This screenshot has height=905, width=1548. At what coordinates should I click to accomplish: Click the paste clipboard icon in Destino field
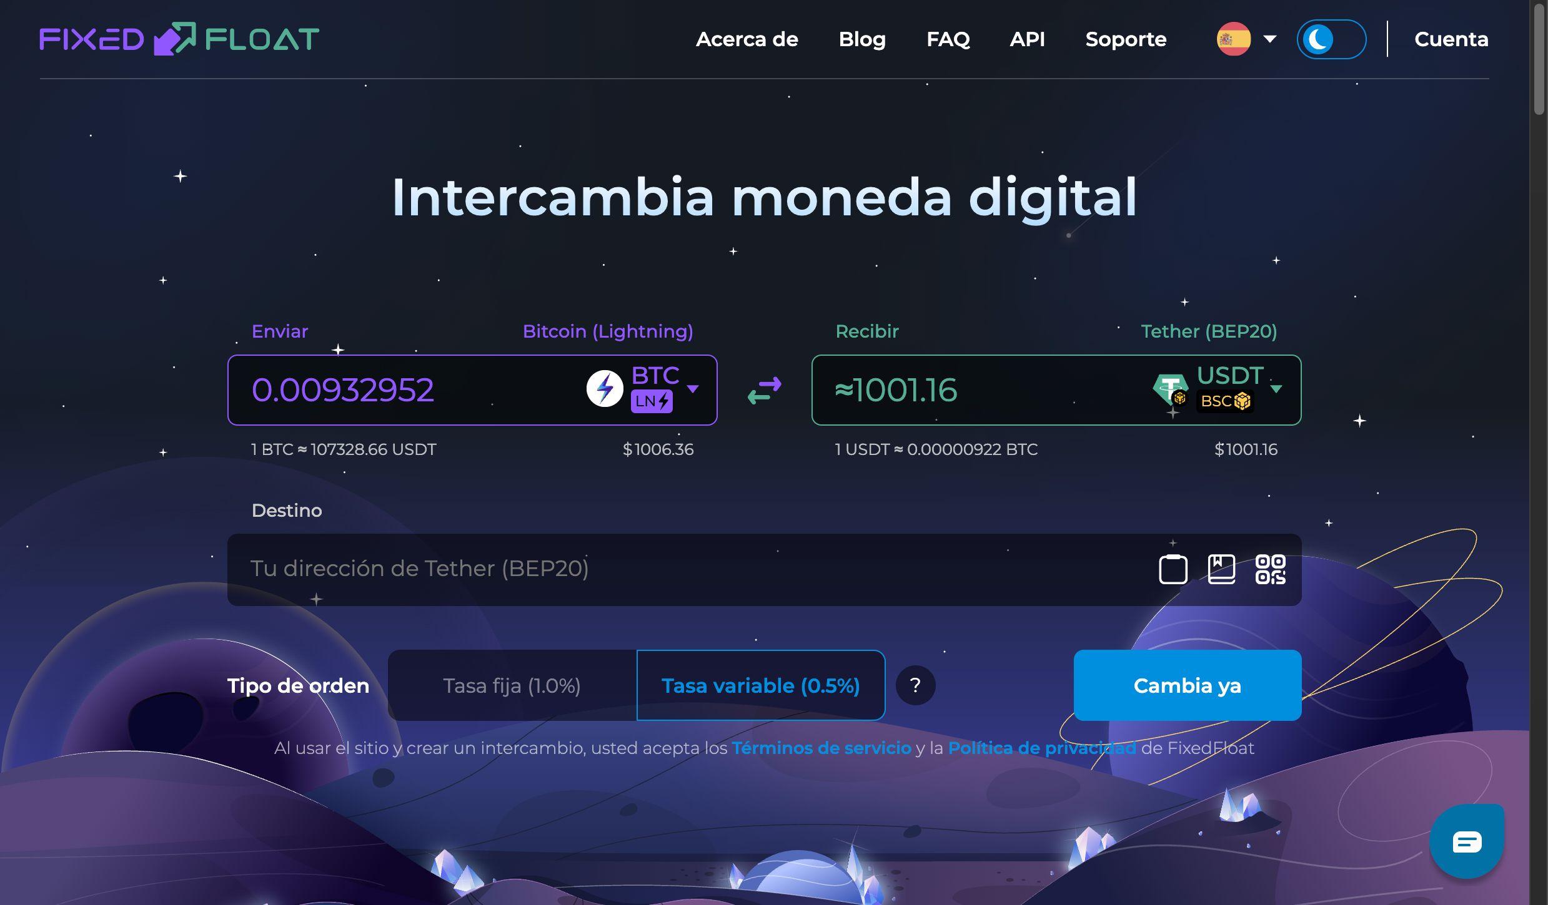[1173, 569]
